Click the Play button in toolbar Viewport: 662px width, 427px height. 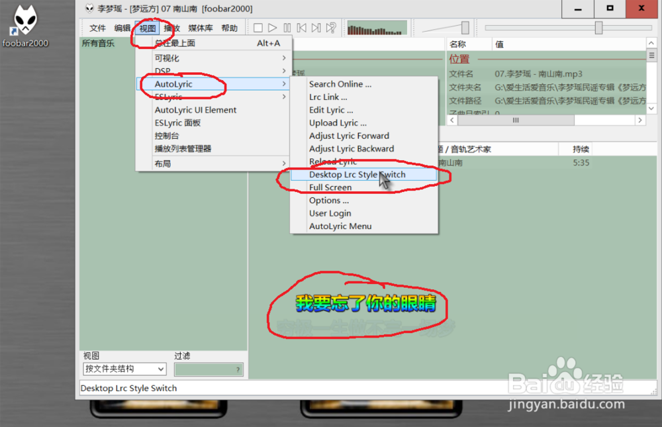[x=272, y=28]
